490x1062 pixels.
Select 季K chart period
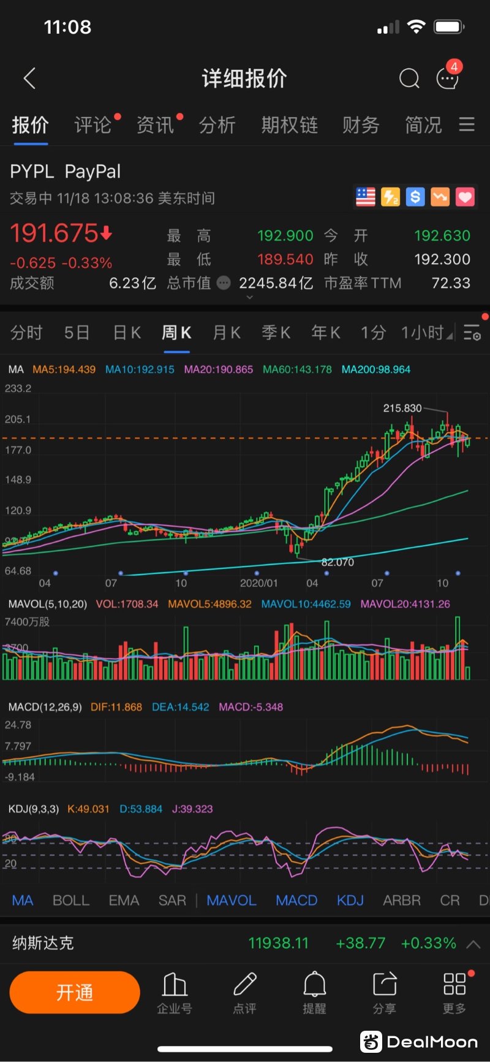coord(276,333)
